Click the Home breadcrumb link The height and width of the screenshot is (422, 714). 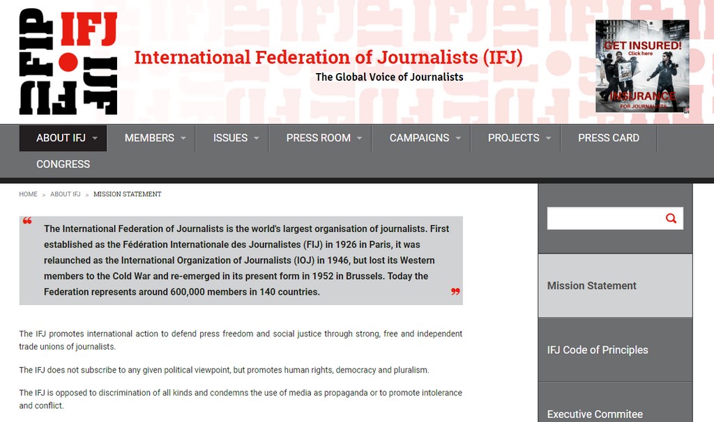(28, 194)
